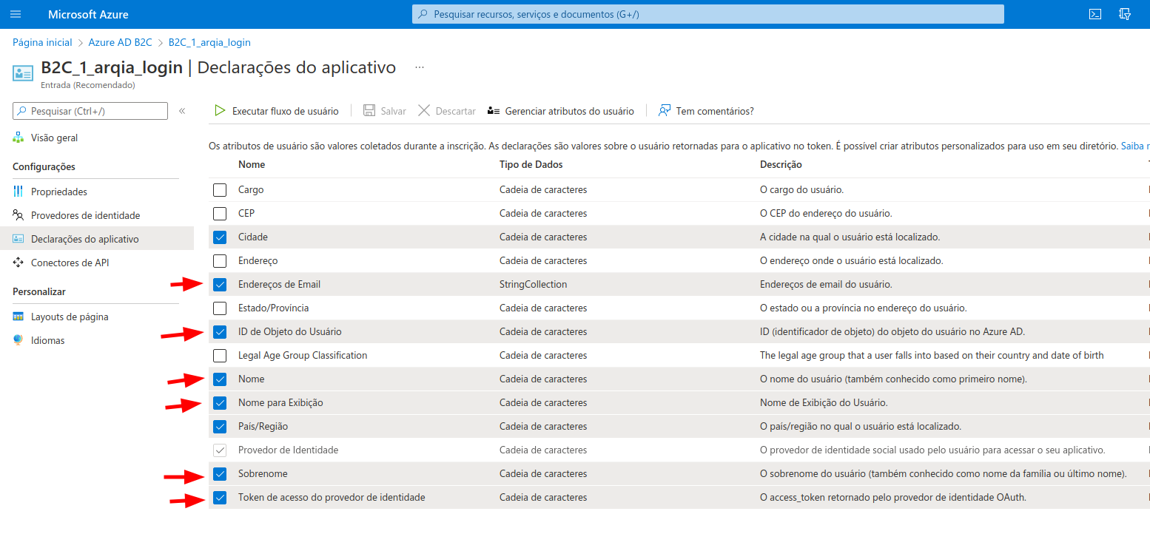The height and width of the screenshot is (551, 1150).
Task: Click the Propriedades icon in sidebar
Action: 19,192
